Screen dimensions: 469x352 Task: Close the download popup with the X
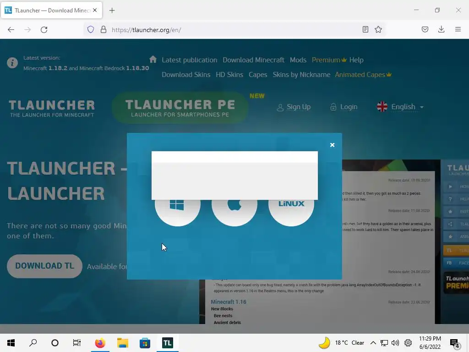[x=332, y=145]
